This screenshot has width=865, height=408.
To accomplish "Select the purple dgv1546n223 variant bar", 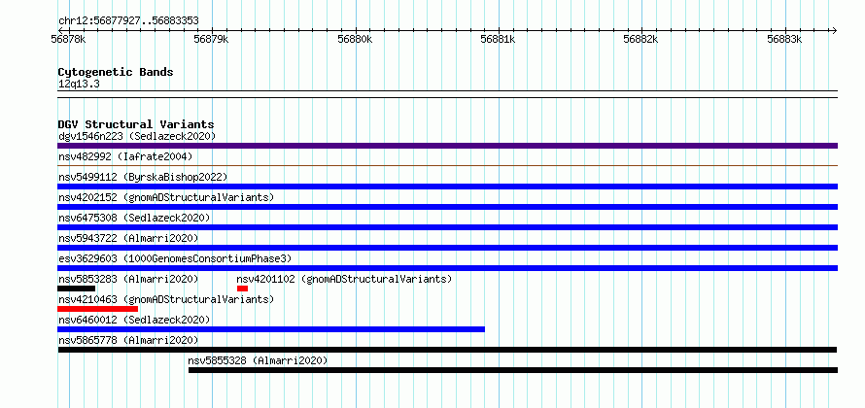I will pos(447,146).
